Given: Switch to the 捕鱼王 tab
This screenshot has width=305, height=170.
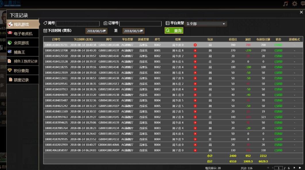Looking at the screenshot, I should (23, 52).
